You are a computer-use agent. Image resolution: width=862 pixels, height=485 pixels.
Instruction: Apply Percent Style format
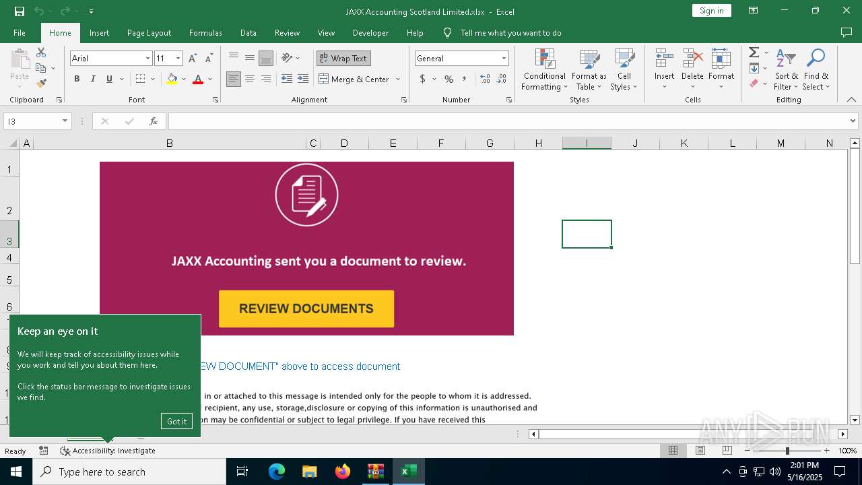[449, 79]
